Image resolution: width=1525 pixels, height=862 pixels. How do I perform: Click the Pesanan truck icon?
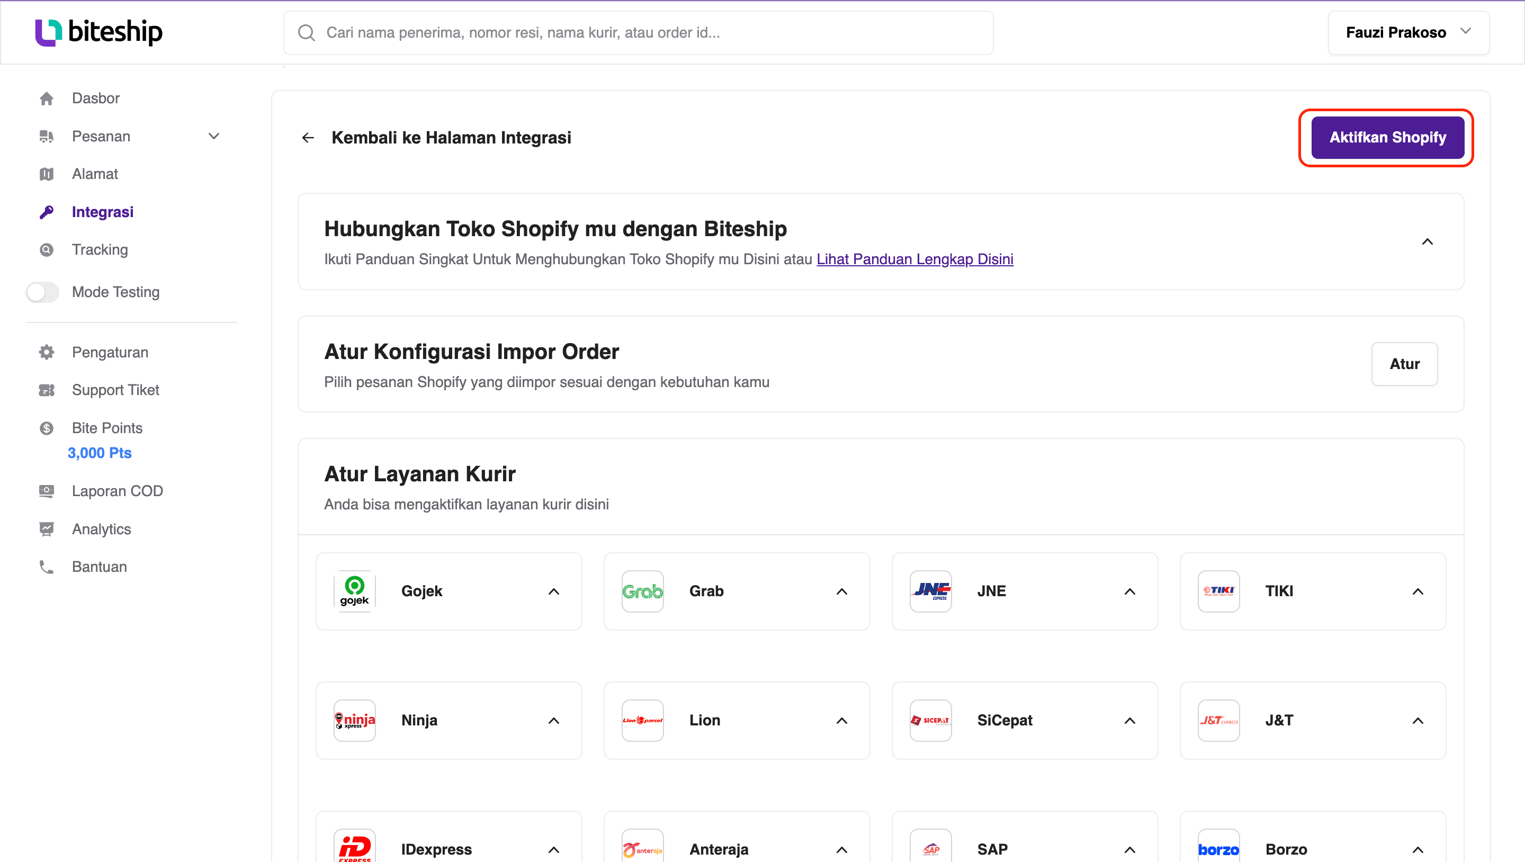click(47, 136)
